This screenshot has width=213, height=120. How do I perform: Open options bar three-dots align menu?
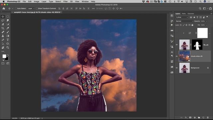[93, 8]
